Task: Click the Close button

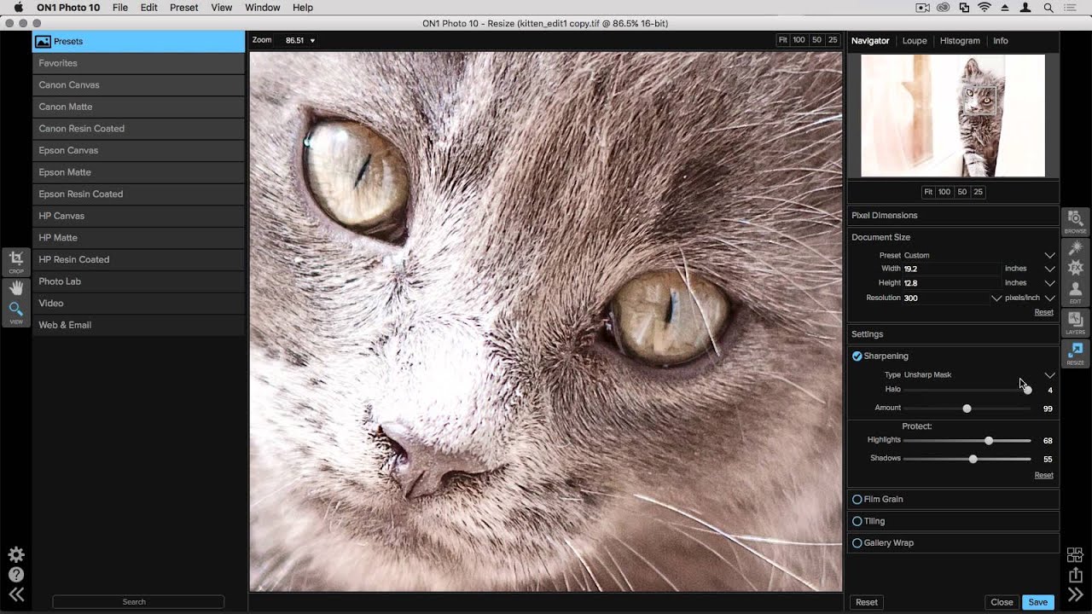Action: coord(1002,602)
